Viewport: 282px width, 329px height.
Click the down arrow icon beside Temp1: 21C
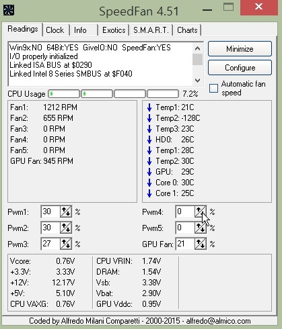149,107
